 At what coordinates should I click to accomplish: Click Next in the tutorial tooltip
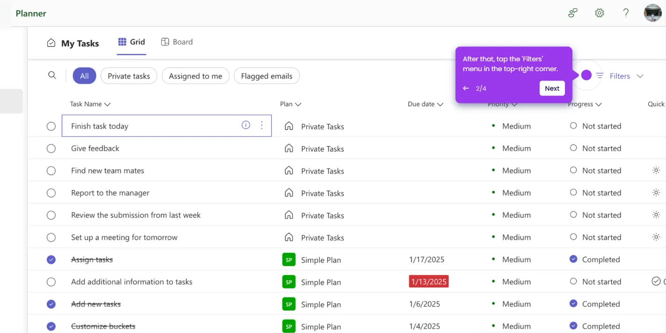point(552,88)
